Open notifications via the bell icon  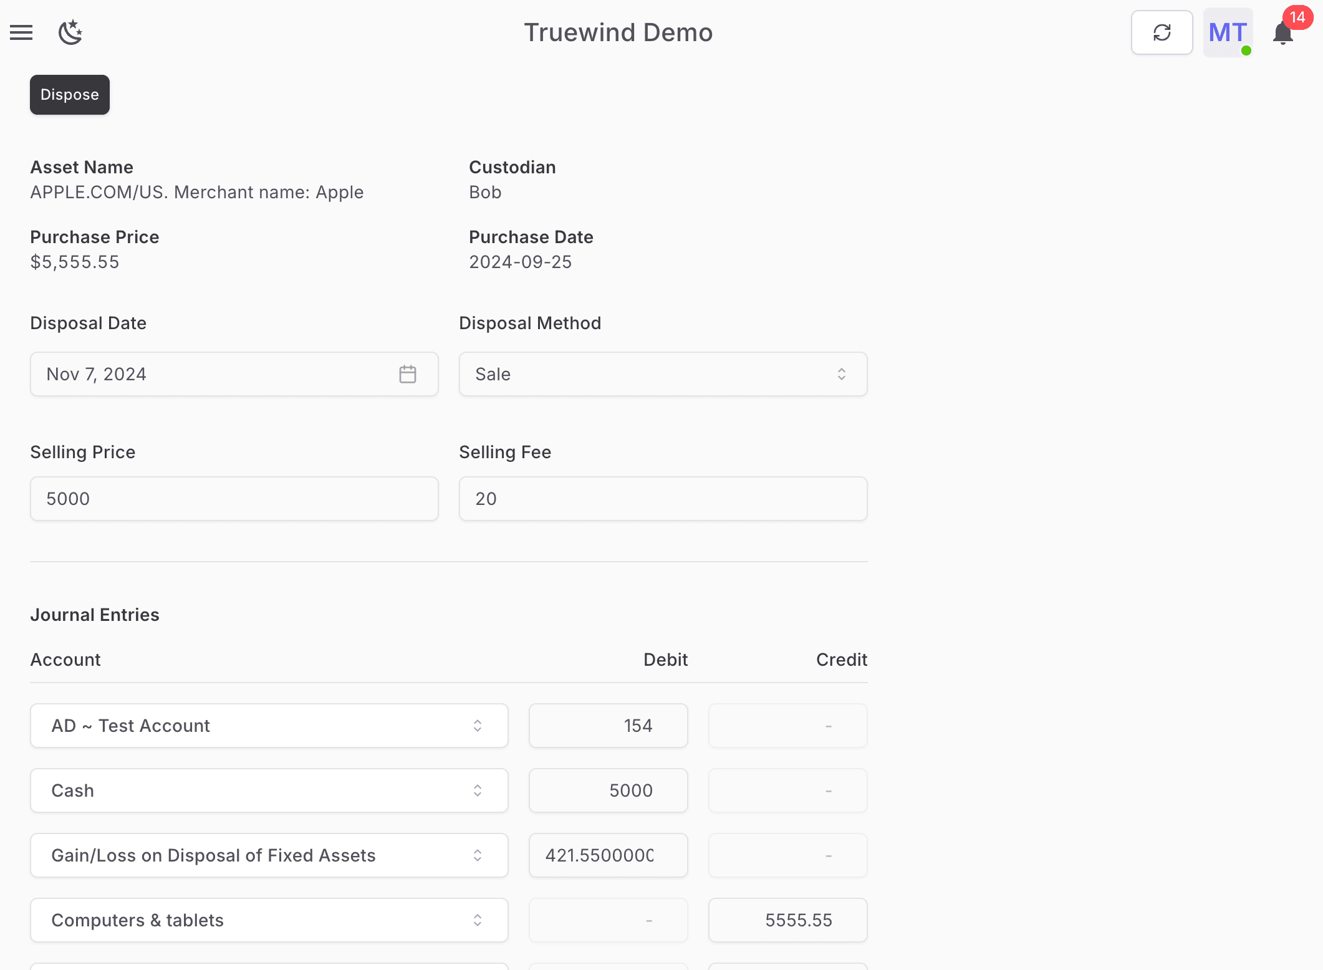(x=1282, y=34)
